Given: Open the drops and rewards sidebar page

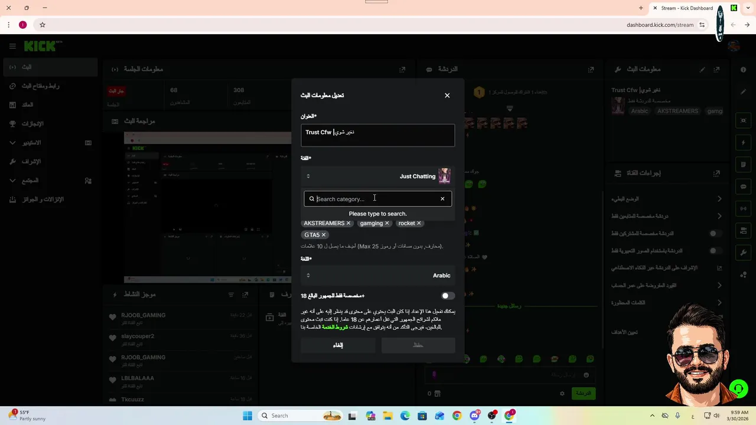Looking at the screenshot, I should 49,200.
